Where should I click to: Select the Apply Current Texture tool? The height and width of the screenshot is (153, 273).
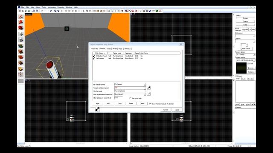21,51
